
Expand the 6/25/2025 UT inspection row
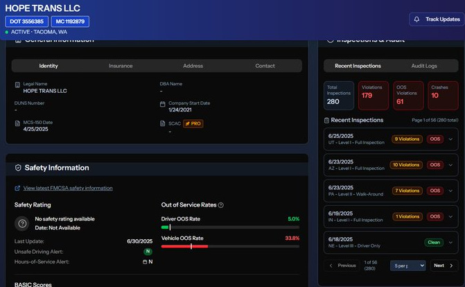click(391, 139)
